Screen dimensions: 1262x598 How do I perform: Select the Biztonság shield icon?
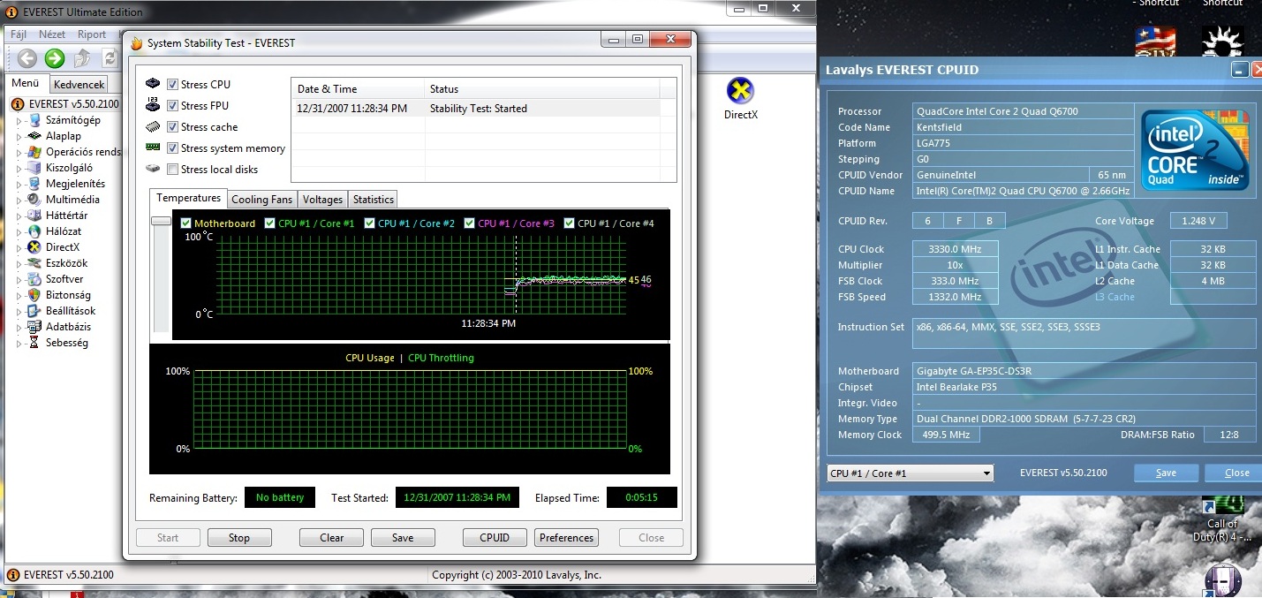pos(34,295)
